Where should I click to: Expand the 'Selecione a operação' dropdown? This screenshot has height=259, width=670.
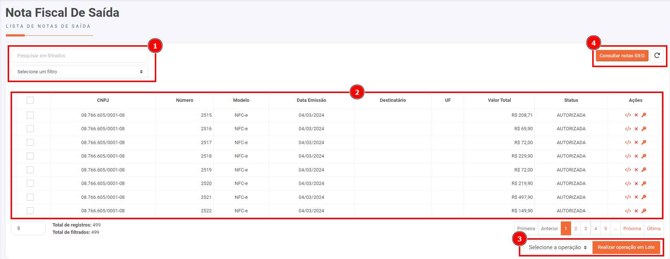click(x=557, y=247)
